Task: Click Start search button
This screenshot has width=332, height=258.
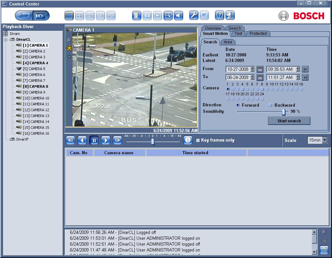Action: coord(289,121)
